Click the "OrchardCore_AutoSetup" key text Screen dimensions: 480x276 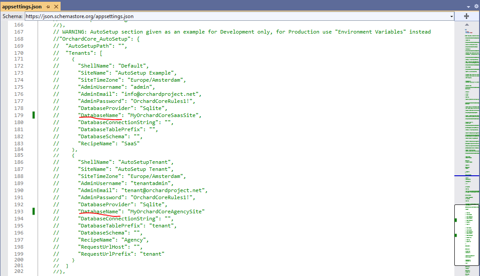95,39
